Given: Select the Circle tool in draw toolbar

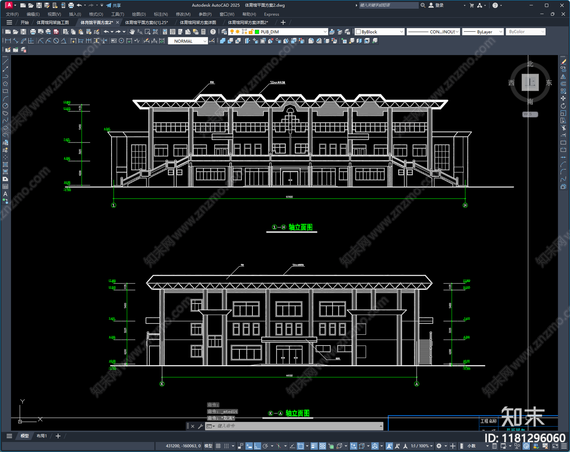Looking at the screenshot, I should 5,106.
